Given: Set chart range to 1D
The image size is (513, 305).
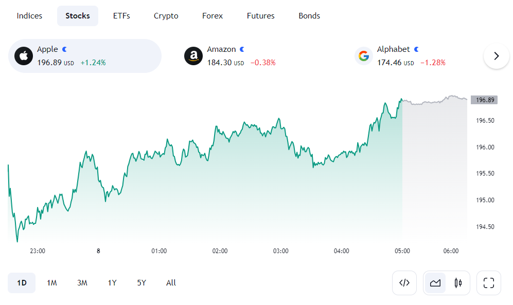Looking at the screenshot, I should (x=22, y=283).
